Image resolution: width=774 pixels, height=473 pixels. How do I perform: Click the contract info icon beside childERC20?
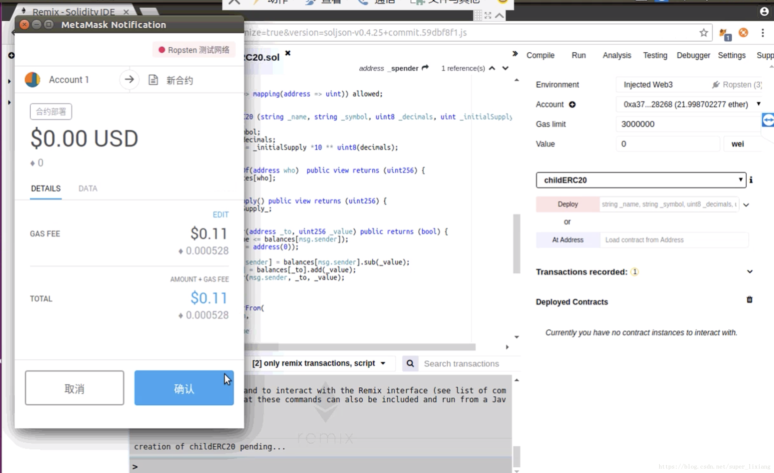751,180
